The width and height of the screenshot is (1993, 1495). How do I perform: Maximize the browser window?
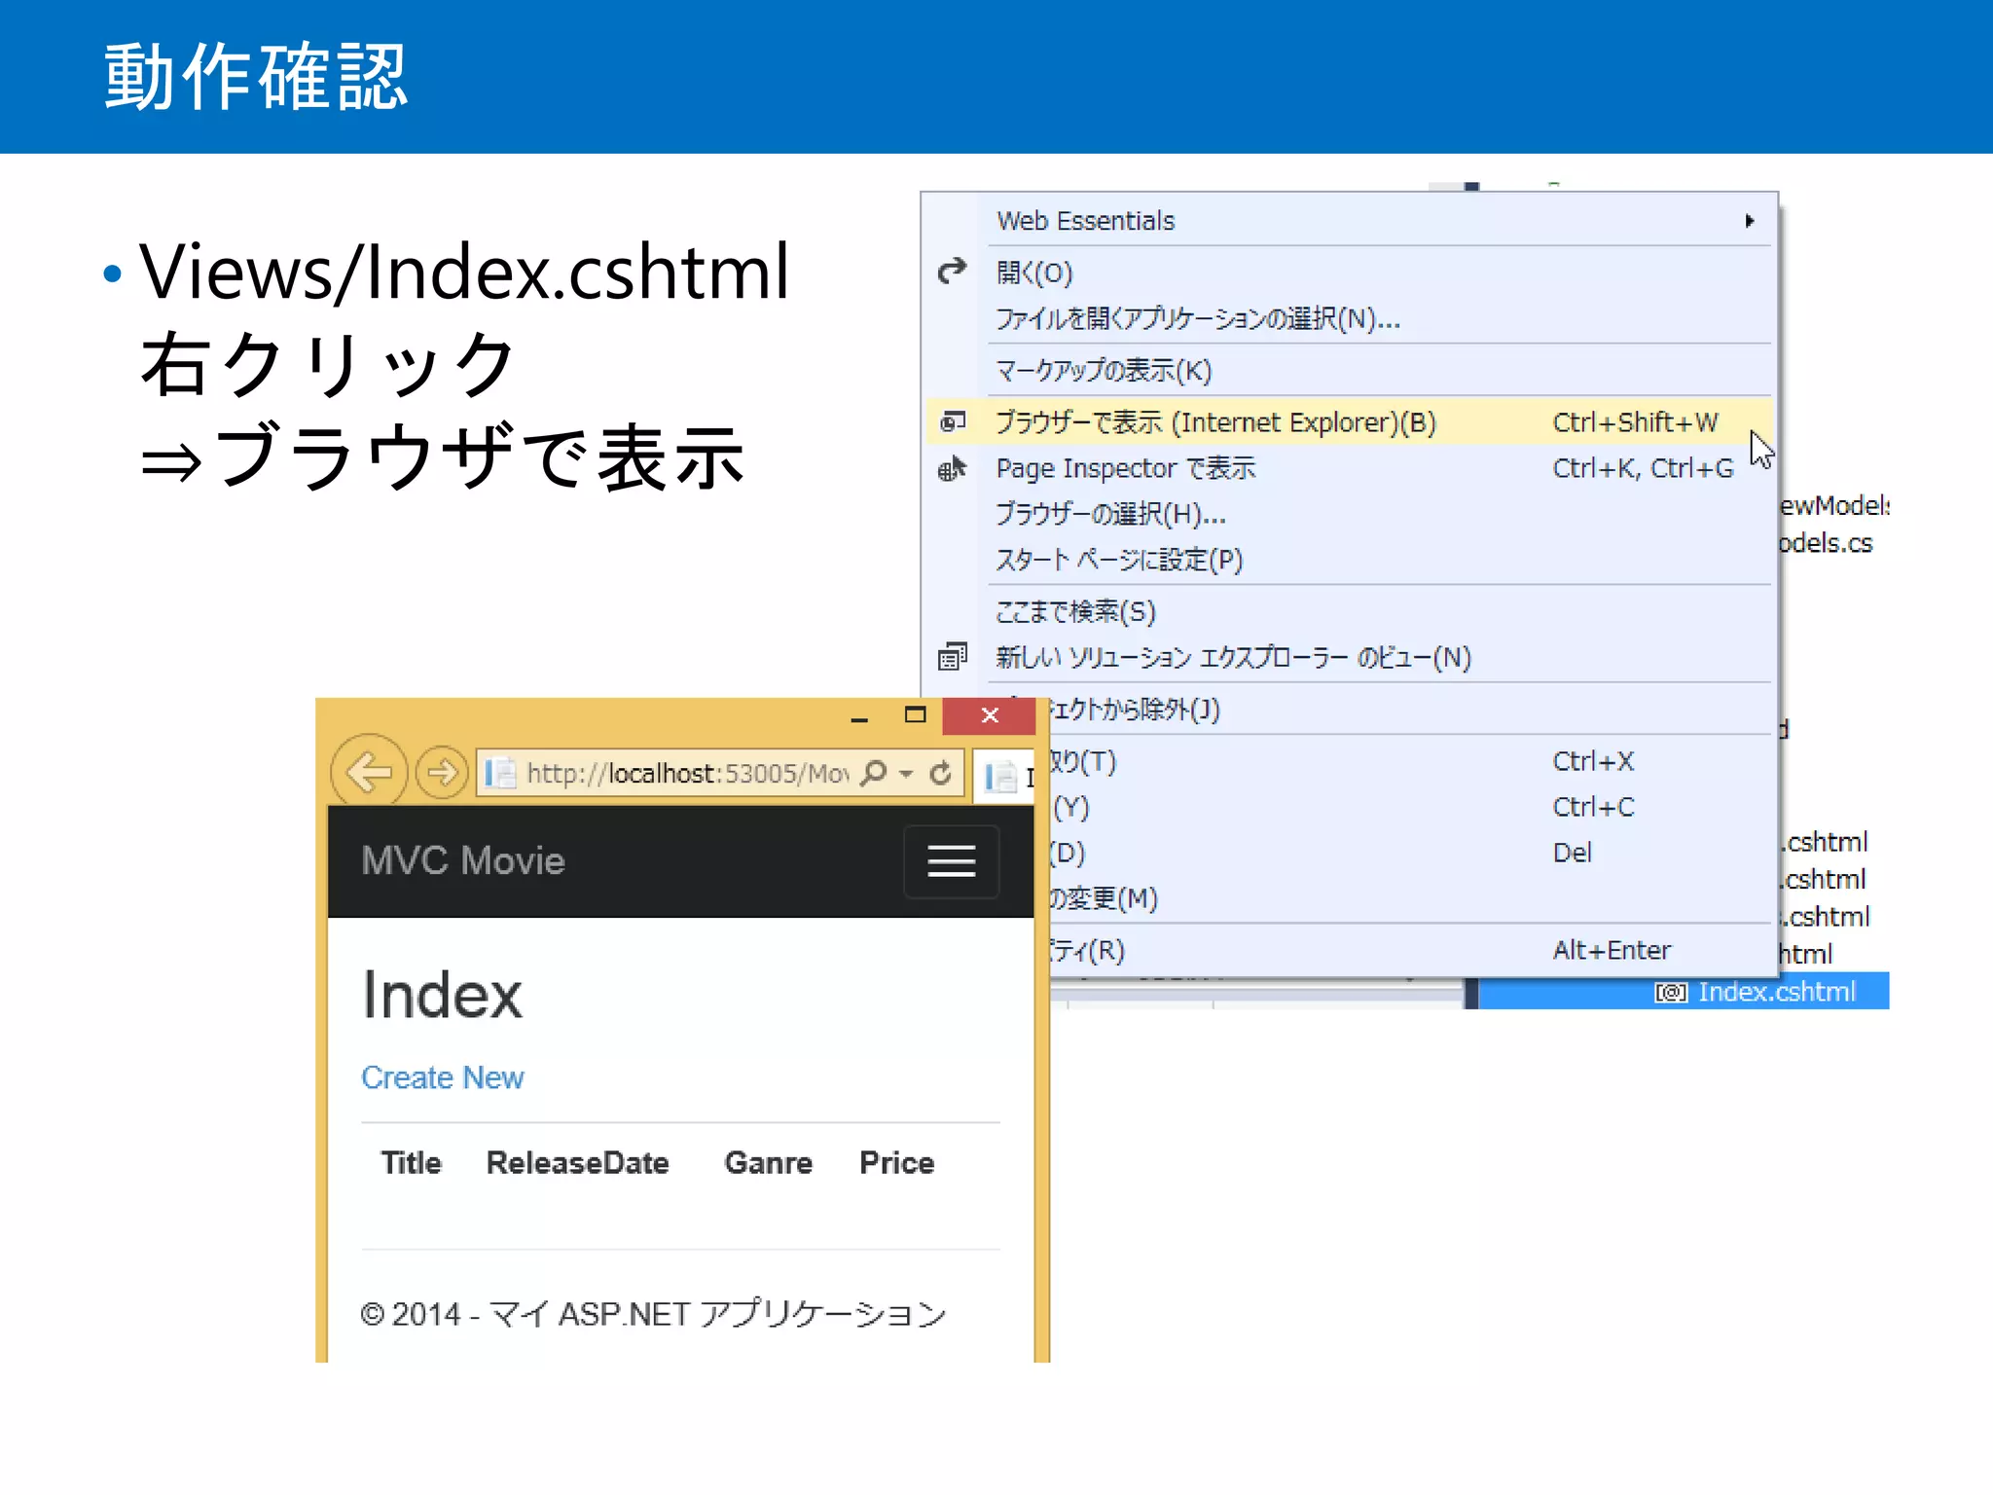click(915, 715)
